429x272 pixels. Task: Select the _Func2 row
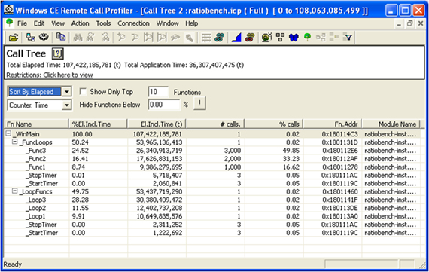point(212,158)
